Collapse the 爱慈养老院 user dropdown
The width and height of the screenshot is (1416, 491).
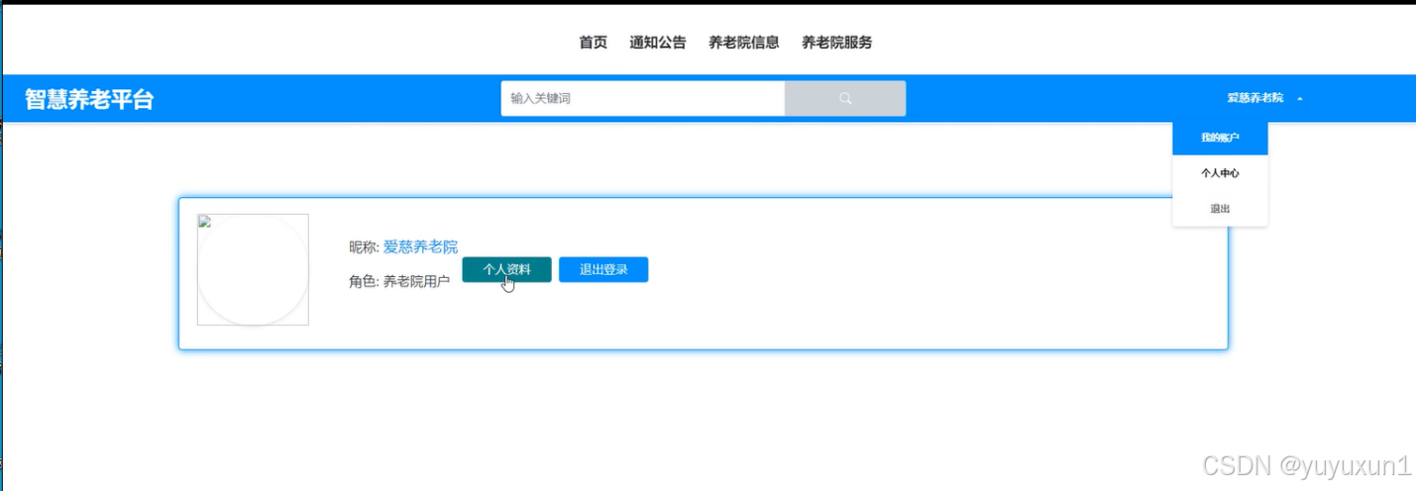tap(1264, 98)
